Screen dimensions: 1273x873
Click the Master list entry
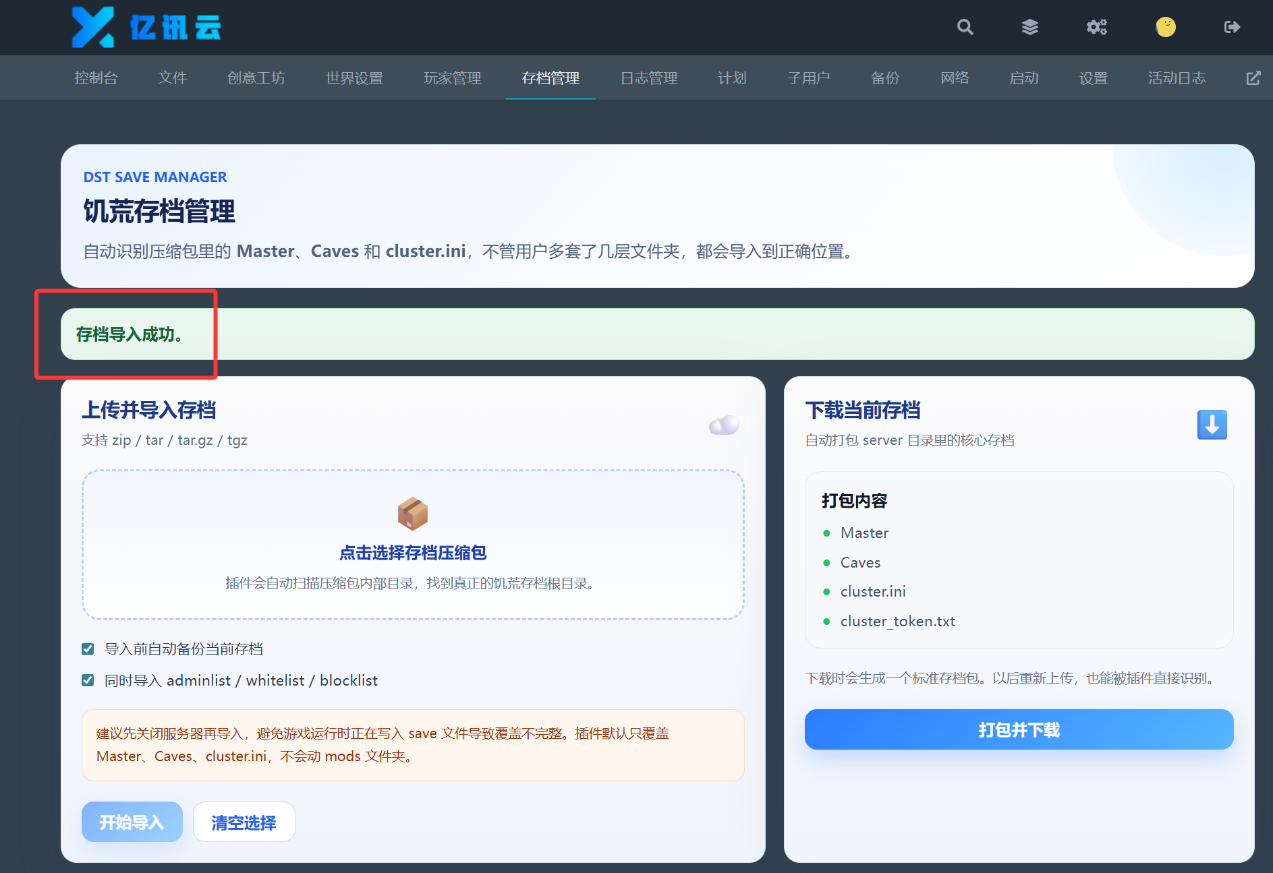click(864, 533)
